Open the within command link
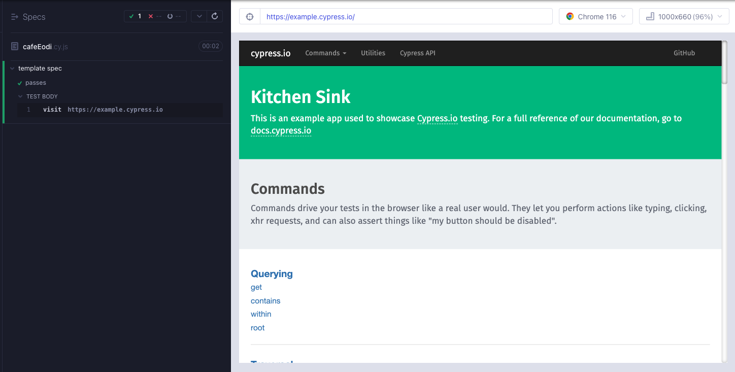The image size is (735, 372). click(x=261, y=314)
